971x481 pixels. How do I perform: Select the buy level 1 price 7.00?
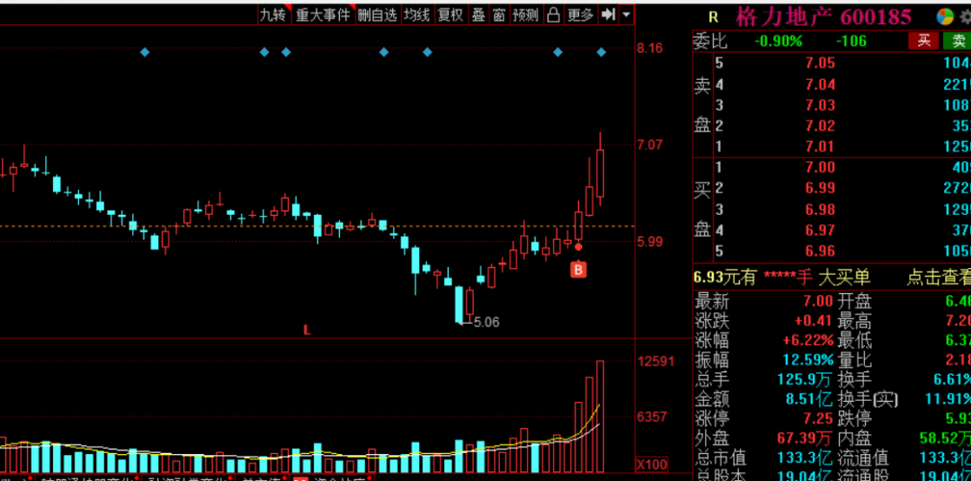pos(820,167)
